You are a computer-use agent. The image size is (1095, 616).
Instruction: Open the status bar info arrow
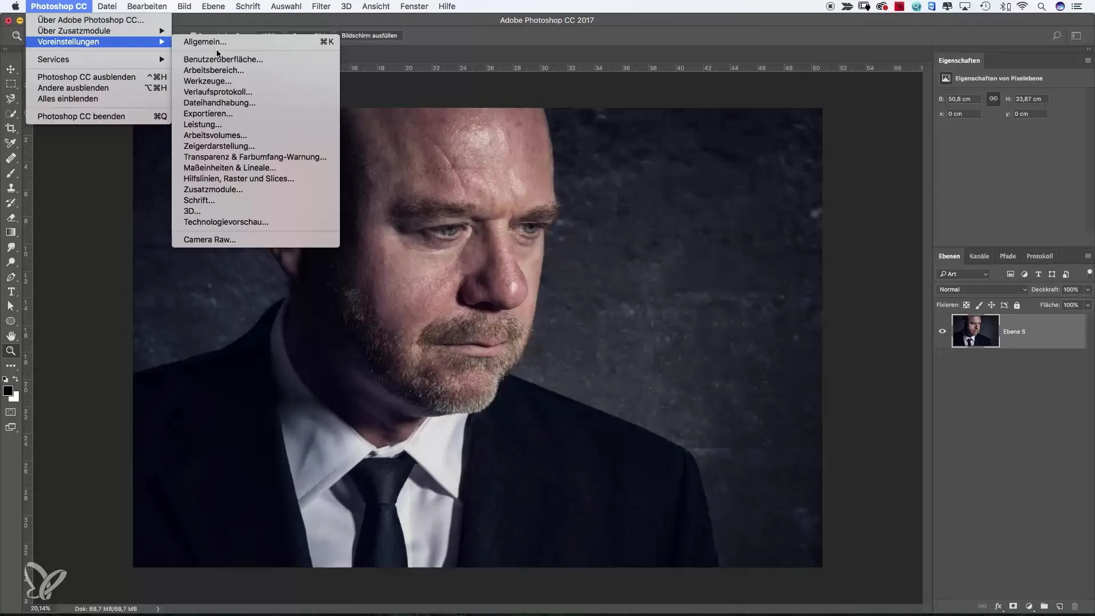click(158, 609)
